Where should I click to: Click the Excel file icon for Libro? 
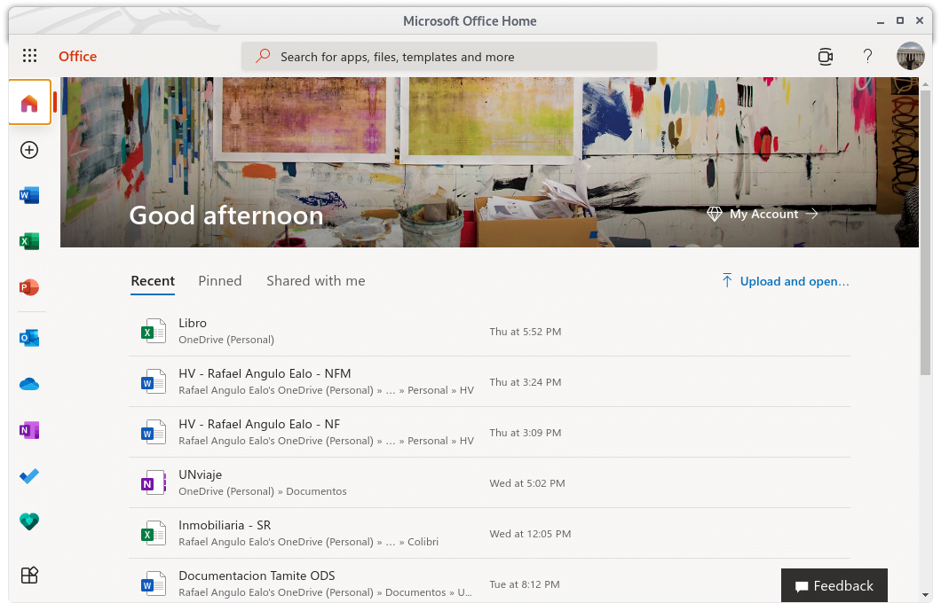pos(153,331)
